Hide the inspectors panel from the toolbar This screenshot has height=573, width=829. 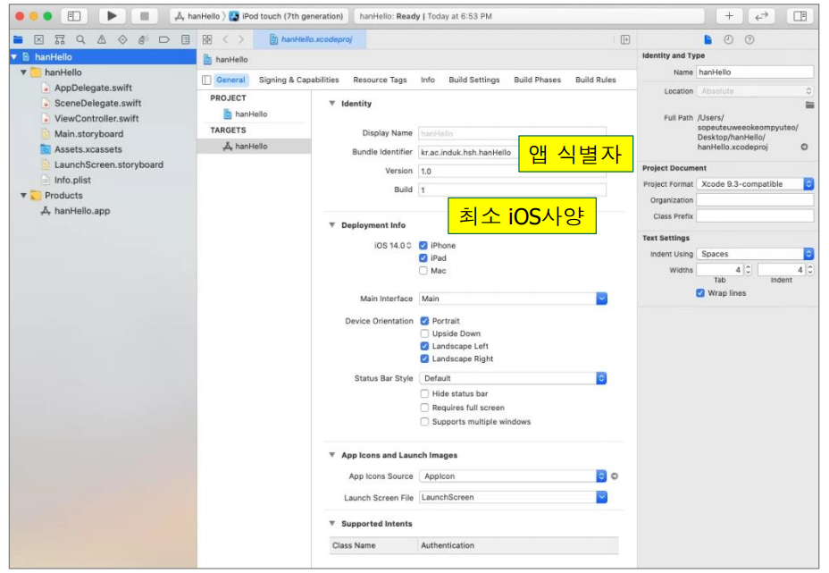click(800, 16)
